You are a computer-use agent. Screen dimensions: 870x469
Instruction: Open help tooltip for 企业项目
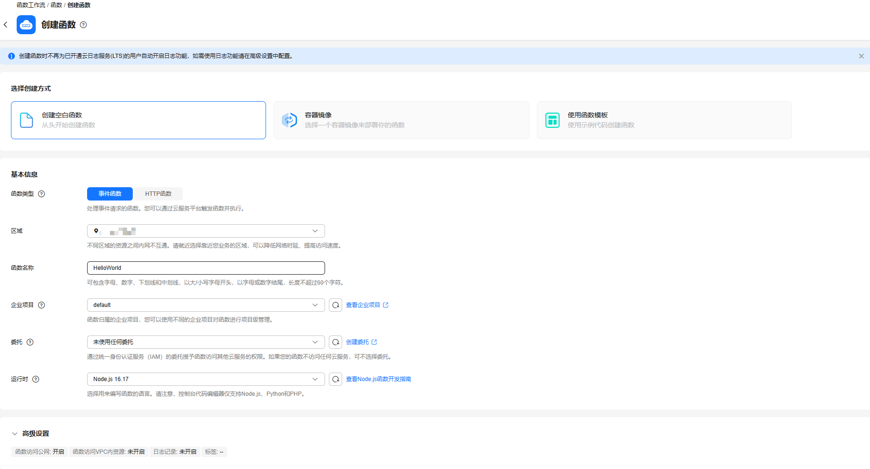[41, 305]
